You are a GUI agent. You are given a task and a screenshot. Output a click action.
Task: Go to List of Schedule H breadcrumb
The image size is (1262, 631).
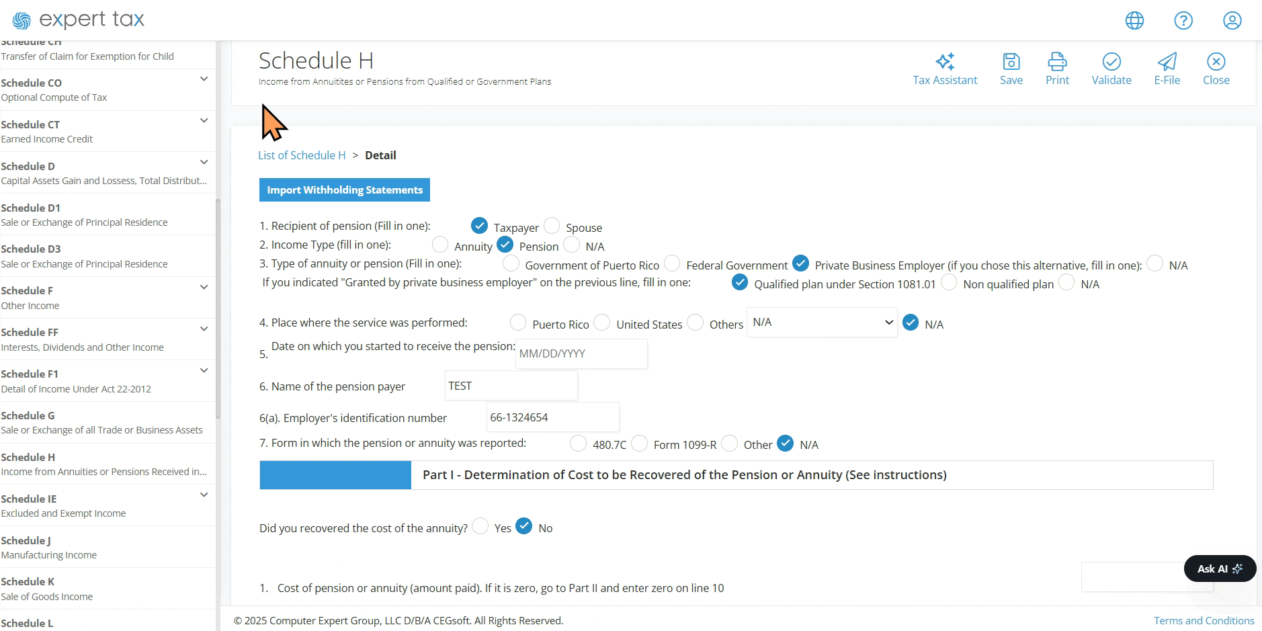coord(302,155)
